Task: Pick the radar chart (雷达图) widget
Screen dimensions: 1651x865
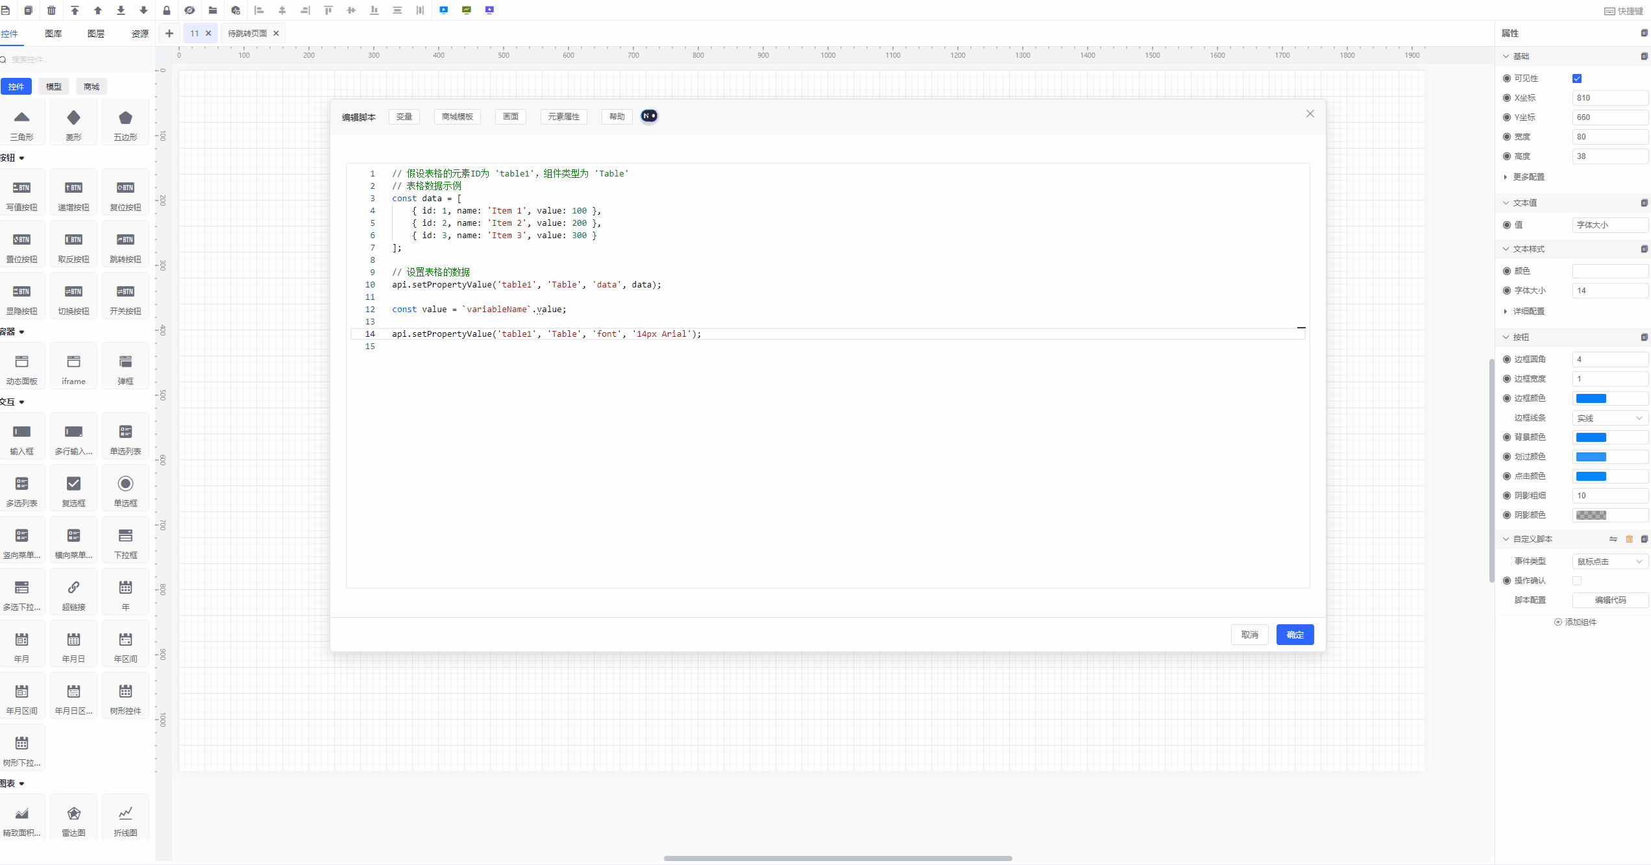Action: pos(73,818)
